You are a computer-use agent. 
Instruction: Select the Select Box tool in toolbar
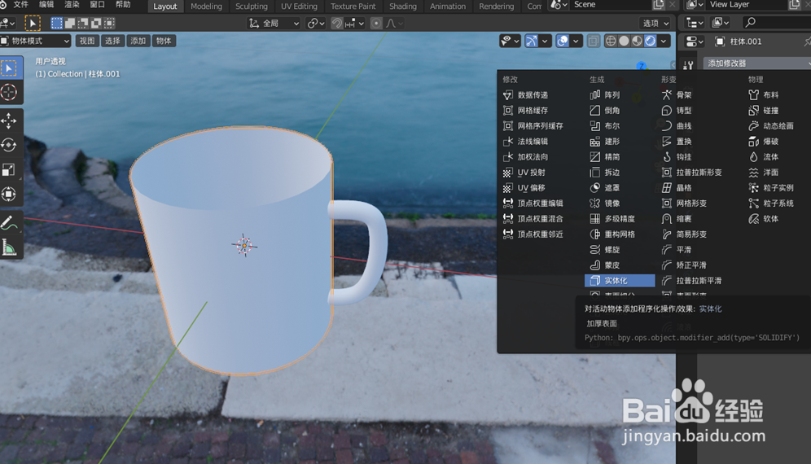10,68
